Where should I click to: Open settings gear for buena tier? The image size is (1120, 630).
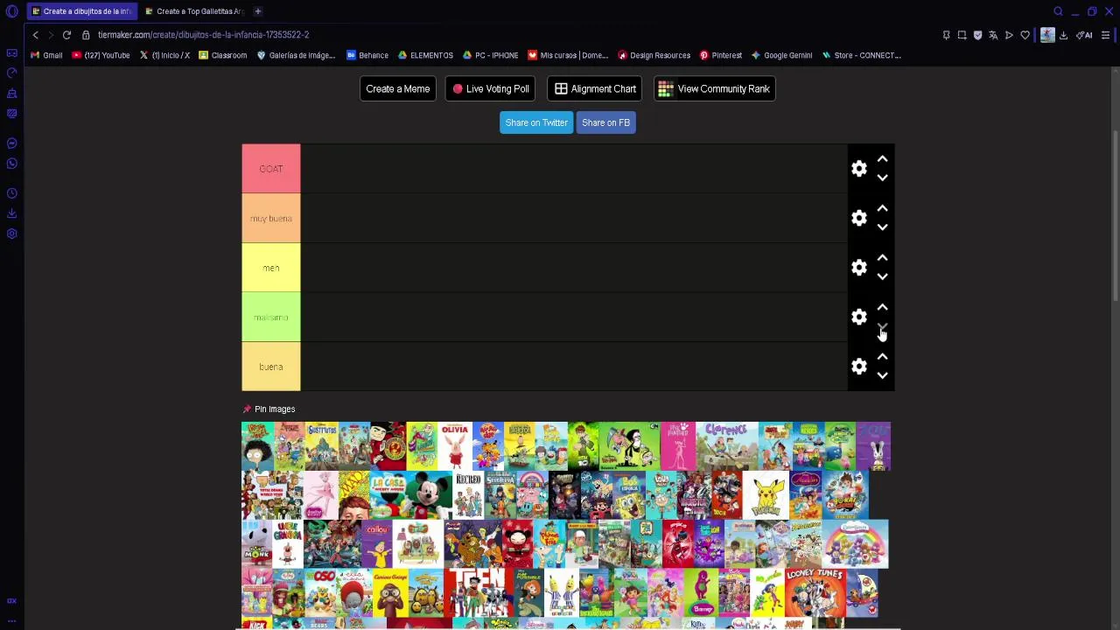859,367
